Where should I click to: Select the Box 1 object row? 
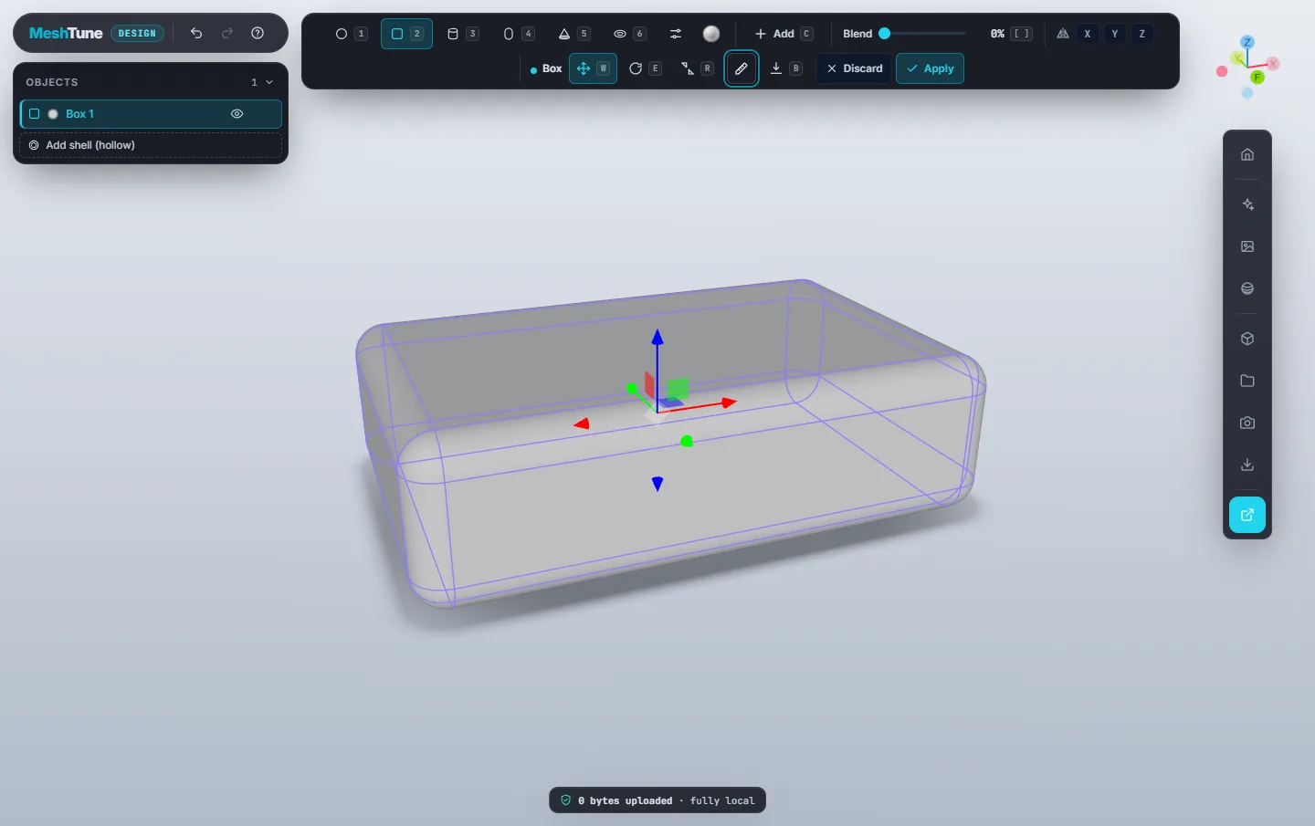click(x=151, y=114)
